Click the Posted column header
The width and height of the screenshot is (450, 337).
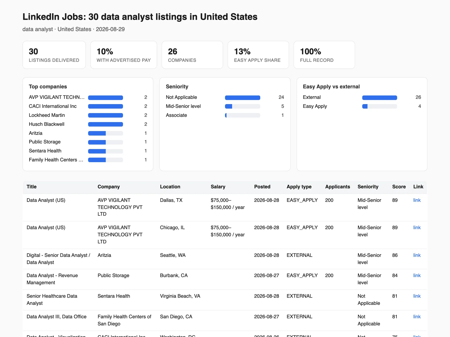coord(262,187)
